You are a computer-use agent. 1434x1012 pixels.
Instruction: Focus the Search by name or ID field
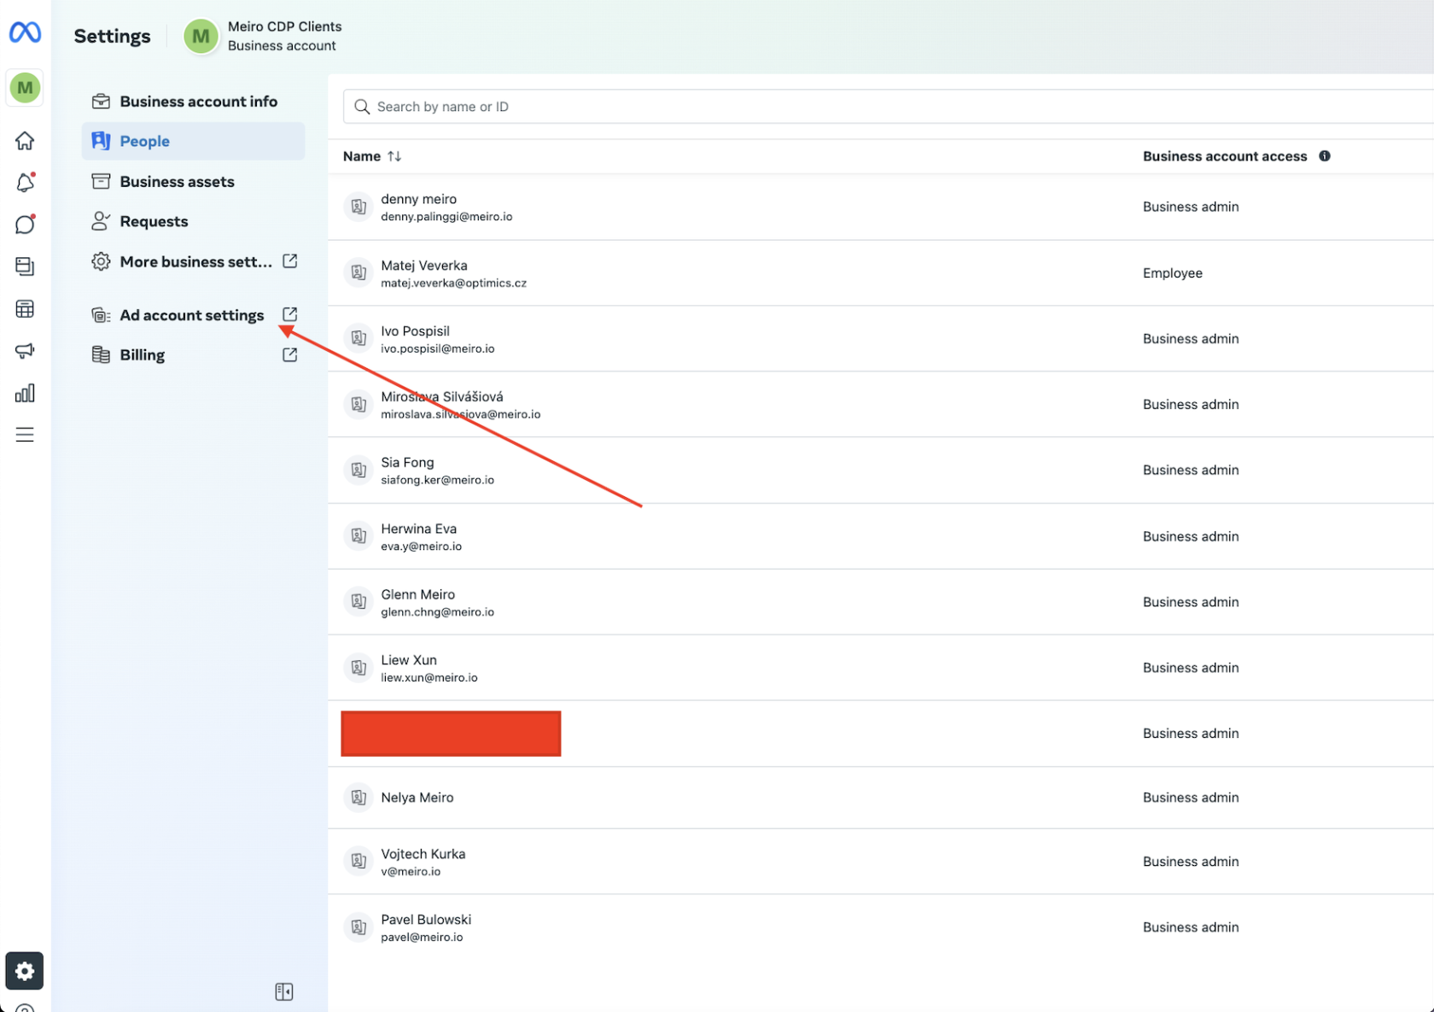click(x=889, y=107)
